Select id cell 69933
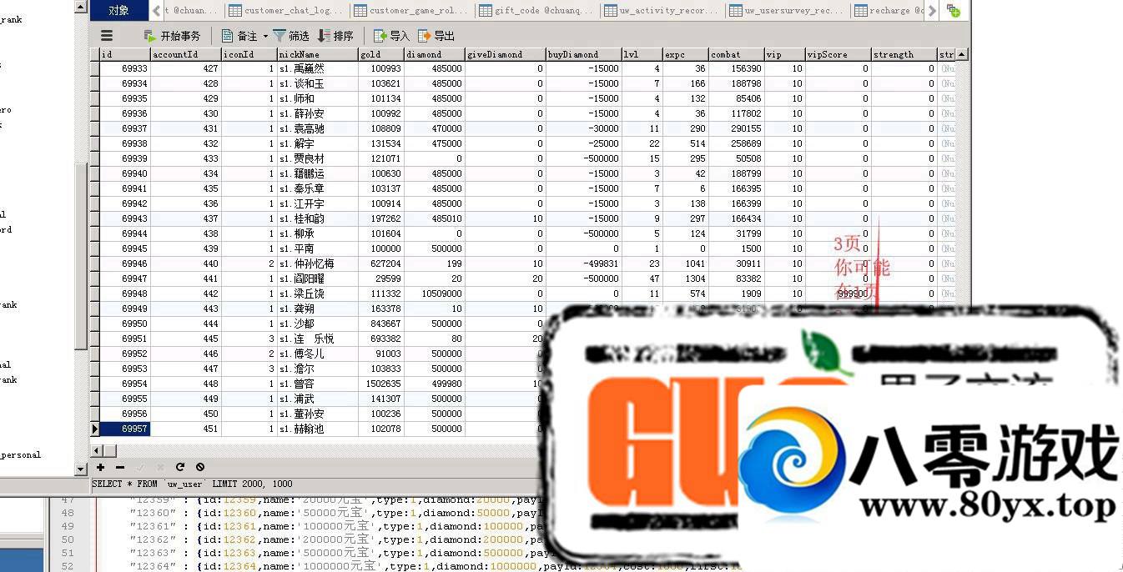The height and width of the screenshot is (572, 1123). pyautogui.click(x=124, y=68)
